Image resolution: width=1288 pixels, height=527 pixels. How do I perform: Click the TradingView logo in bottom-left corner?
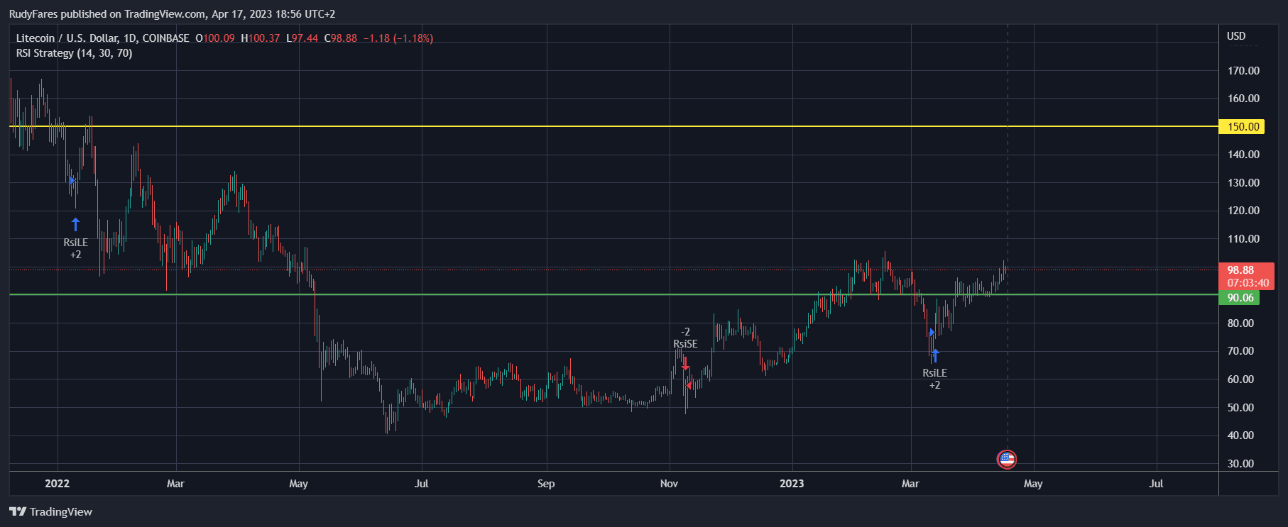50,511
